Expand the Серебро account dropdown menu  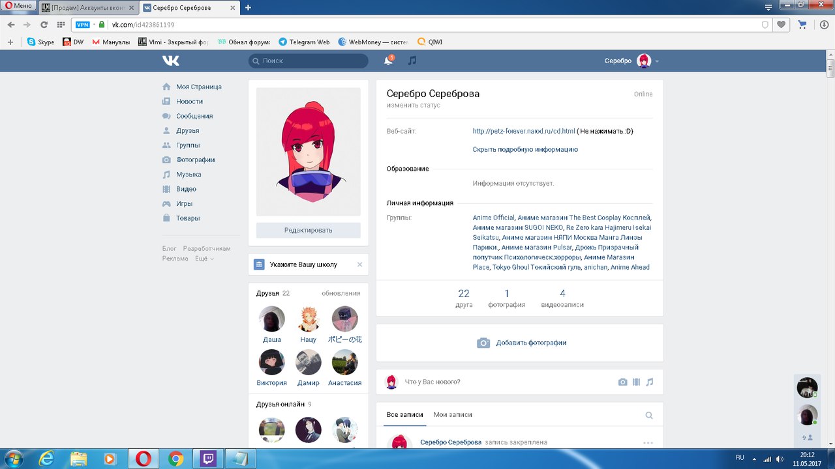(656, 61)
